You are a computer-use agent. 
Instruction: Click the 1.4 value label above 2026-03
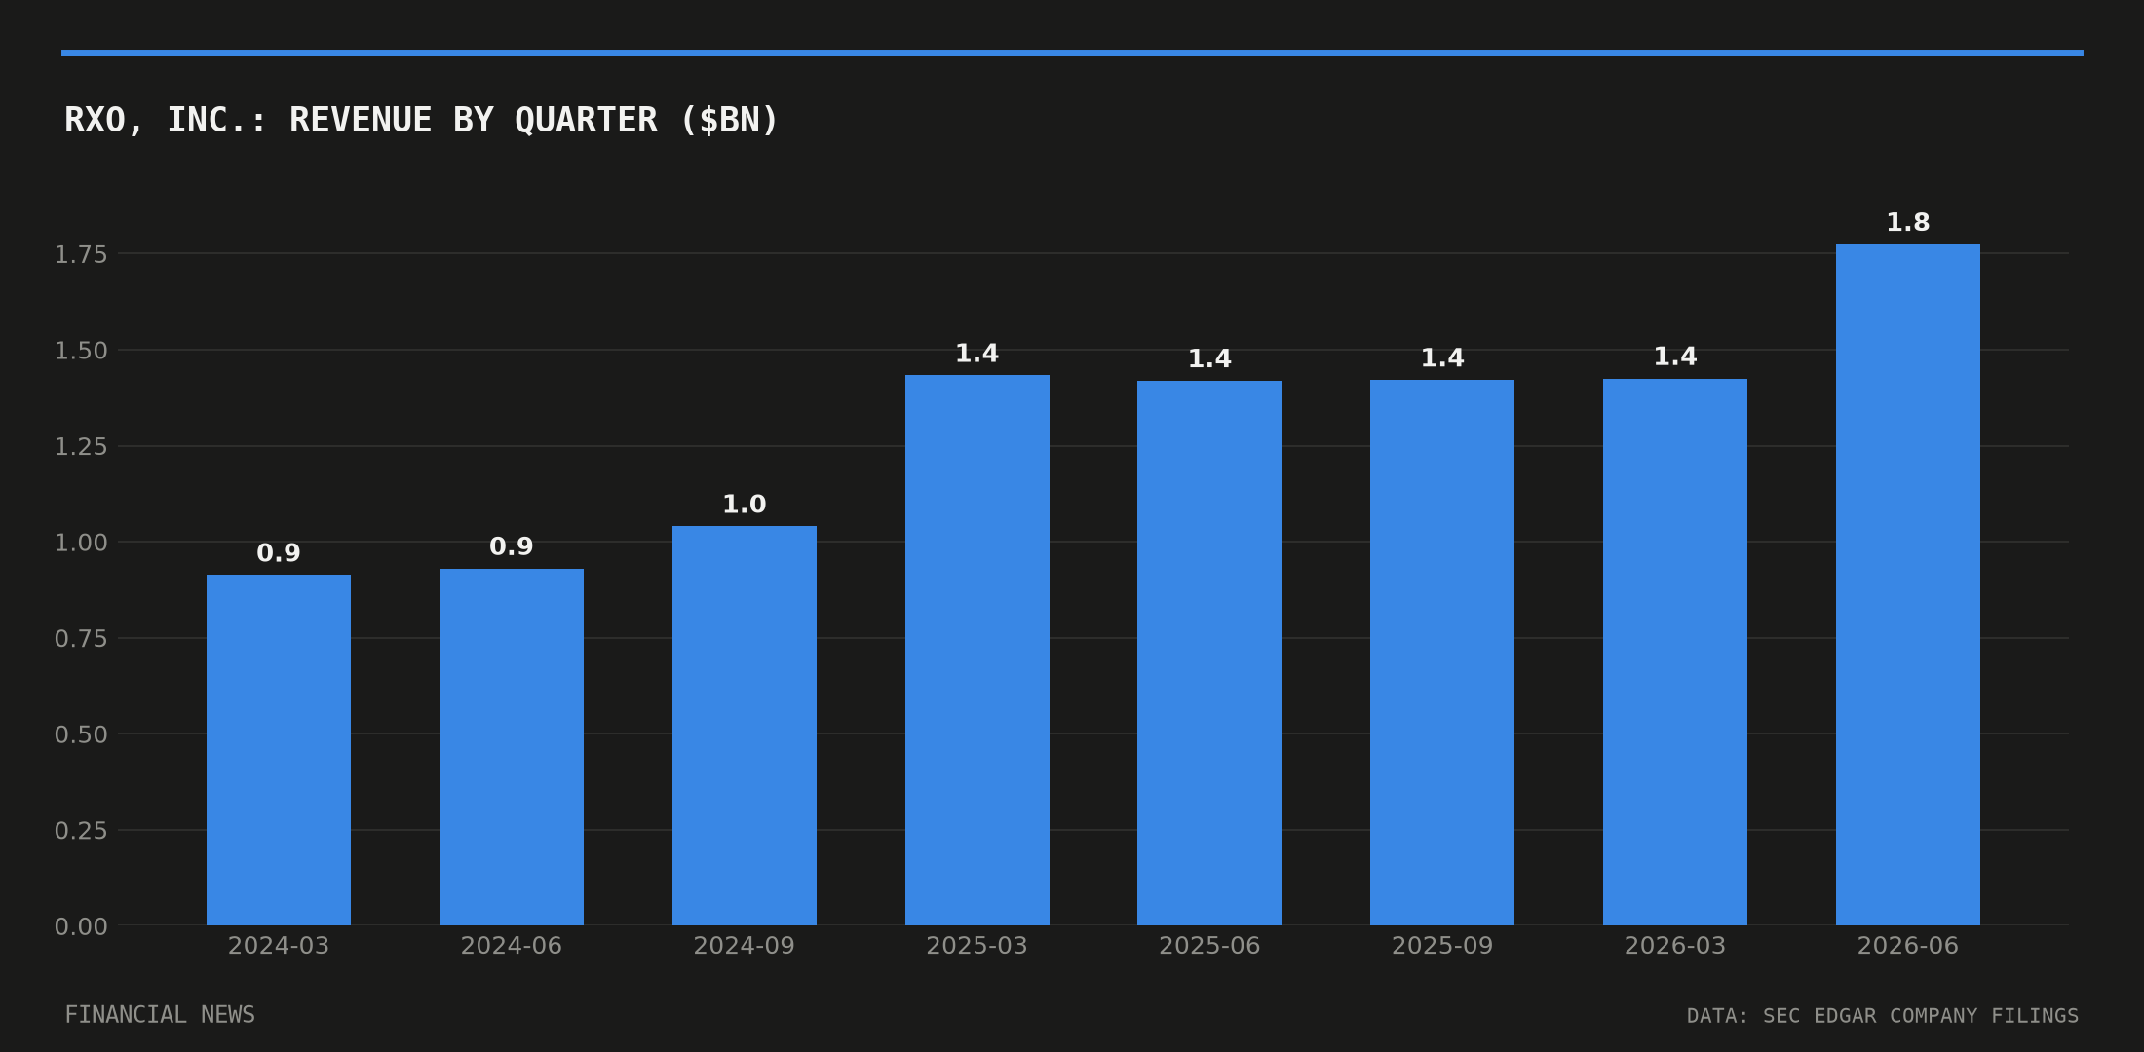[x=1675, y=357]
